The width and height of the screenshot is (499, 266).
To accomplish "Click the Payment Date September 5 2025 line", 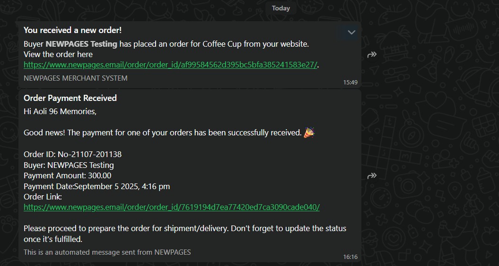I will 96,186.
